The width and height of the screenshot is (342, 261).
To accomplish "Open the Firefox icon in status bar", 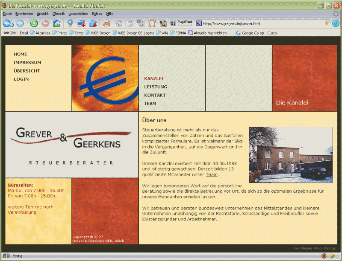I will click(324, 256).
